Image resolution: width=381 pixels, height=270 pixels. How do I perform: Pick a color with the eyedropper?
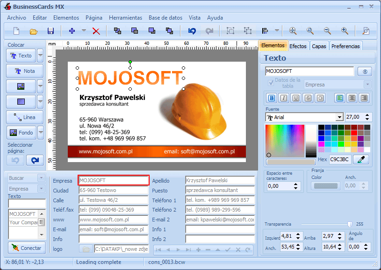tap(361, 159)
